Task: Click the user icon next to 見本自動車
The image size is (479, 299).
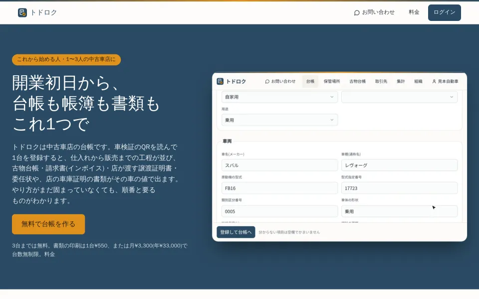Action: 434,81
